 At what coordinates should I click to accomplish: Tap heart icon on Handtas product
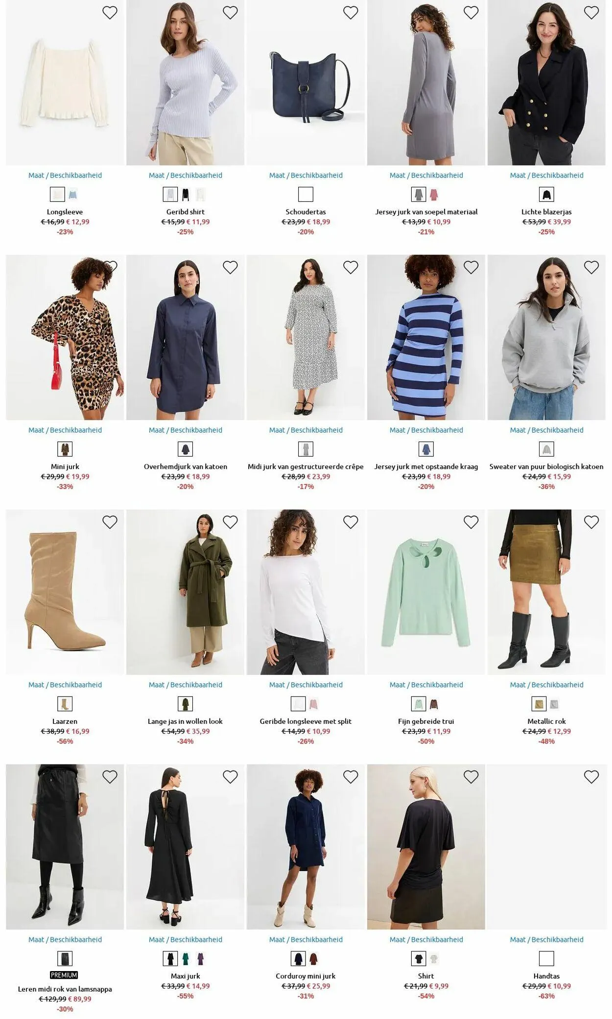(x=591, y=777)
